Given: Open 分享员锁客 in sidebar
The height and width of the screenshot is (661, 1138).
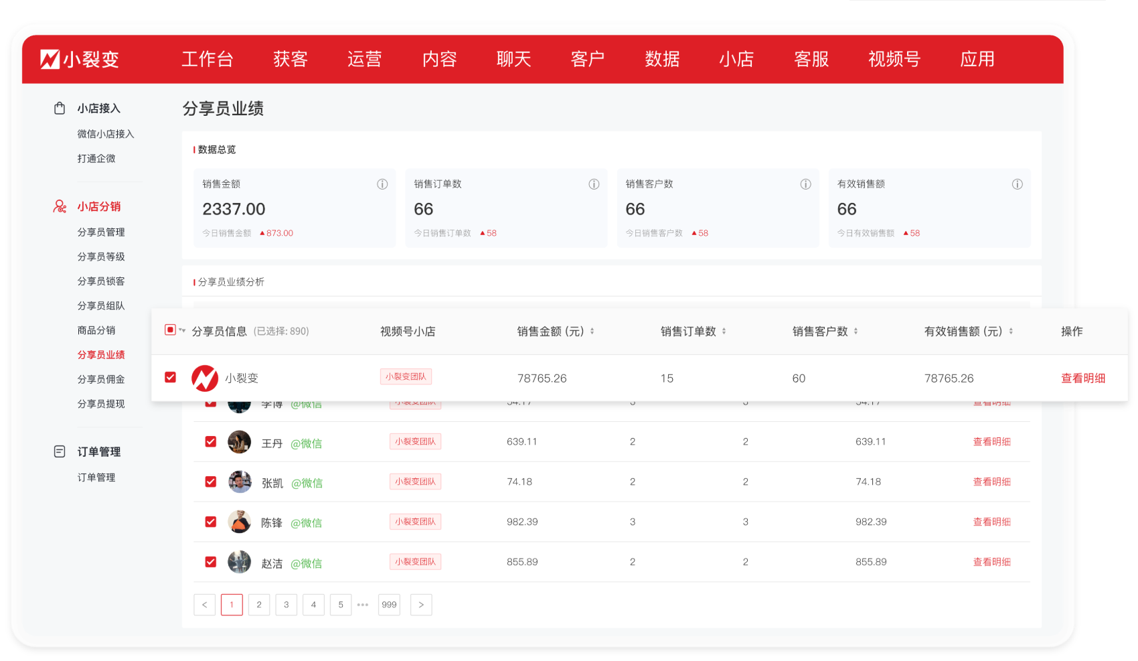Looking at the screenshot, I should [101, 281].
